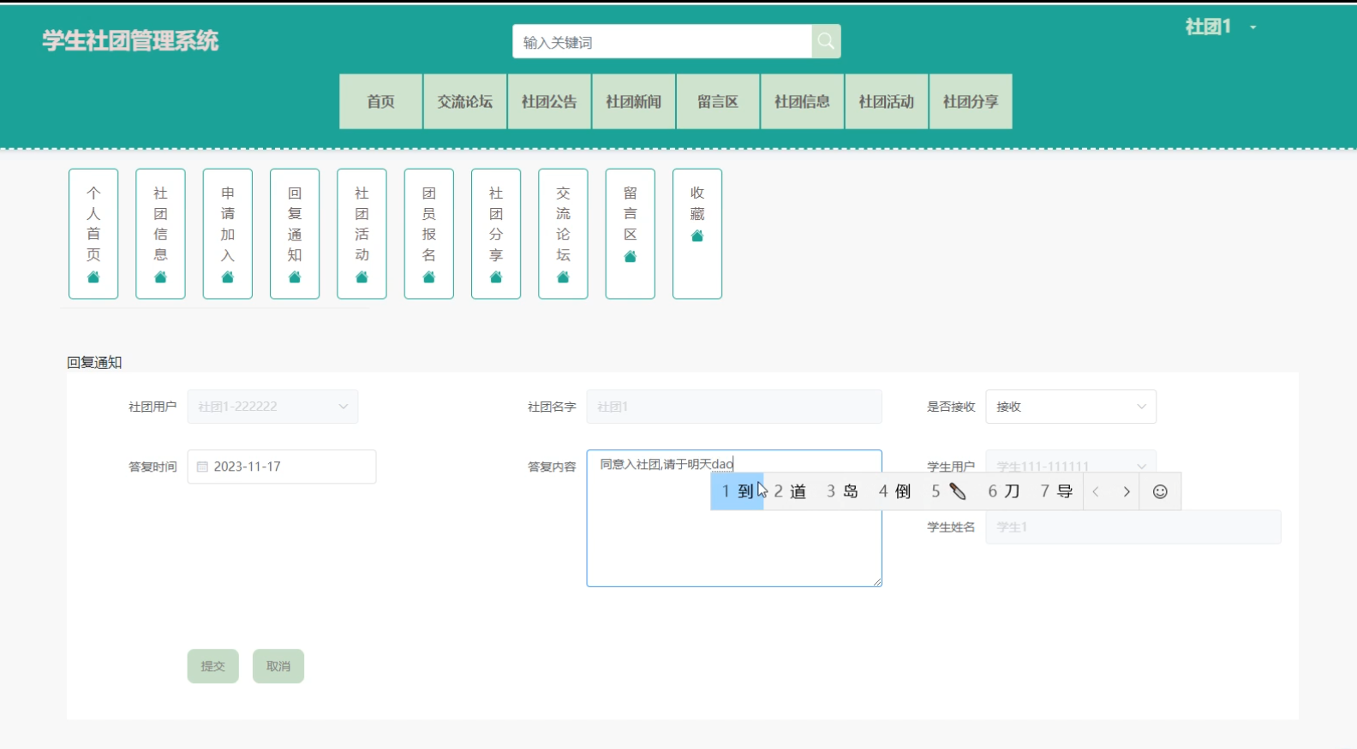Select IME candidate 7 导
The height and width of the screenshot is (749, 1357).
tap(1056, 491)
